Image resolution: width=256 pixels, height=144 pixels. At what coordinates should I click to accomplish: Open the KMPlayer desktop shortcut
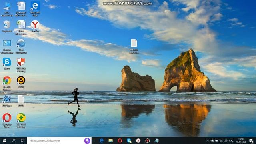(x=7, y=101)
